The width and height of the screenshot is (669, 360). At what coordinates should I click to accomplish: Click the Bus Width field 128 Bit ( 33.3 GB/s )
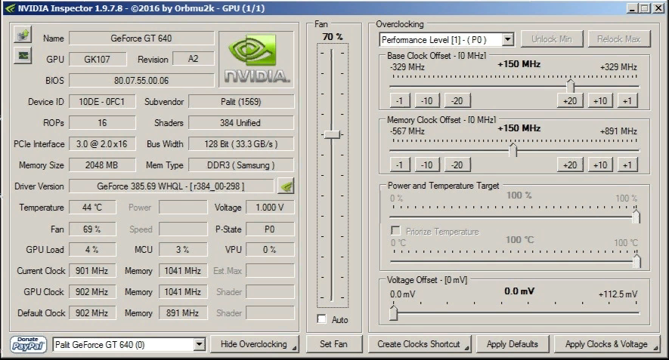coord(241,144)
